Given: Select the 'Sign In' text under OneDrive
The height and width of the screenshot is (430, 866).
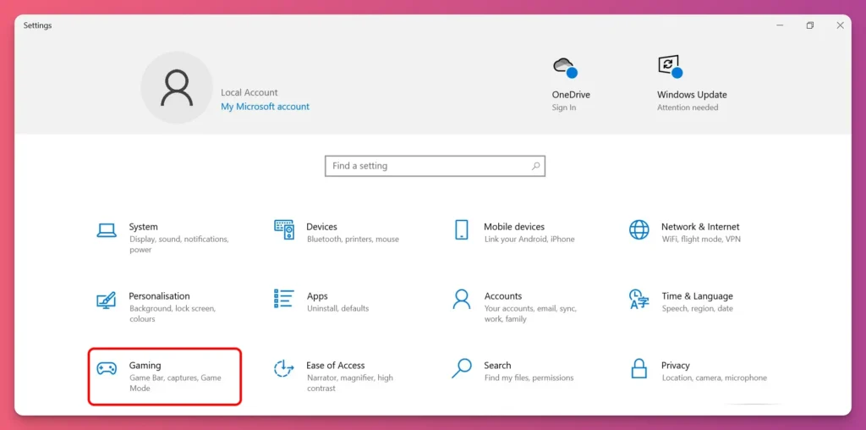Looking at the screenshot, I should coord(564,107).
